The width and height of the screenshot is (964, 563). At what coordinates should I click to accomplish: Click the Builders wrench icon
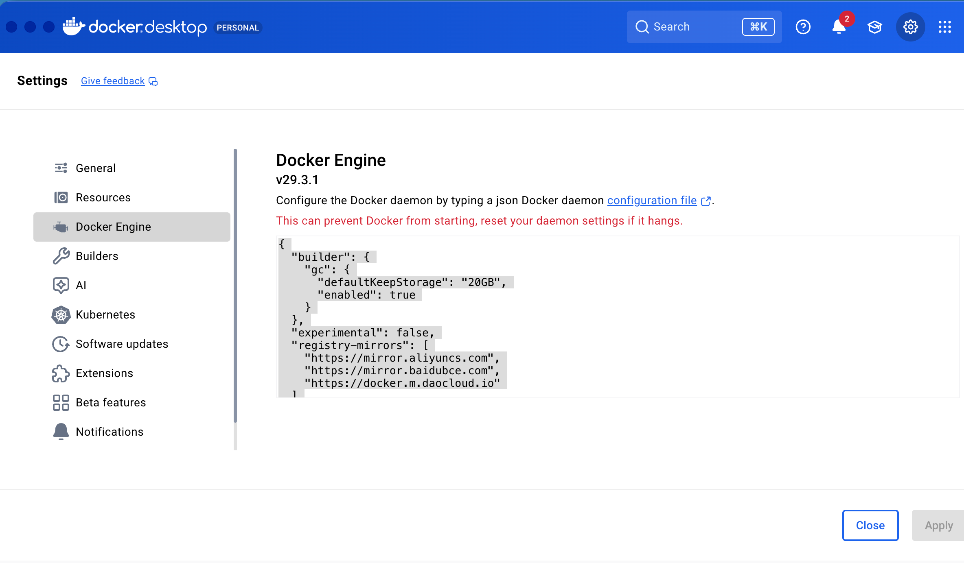(61, 256)
